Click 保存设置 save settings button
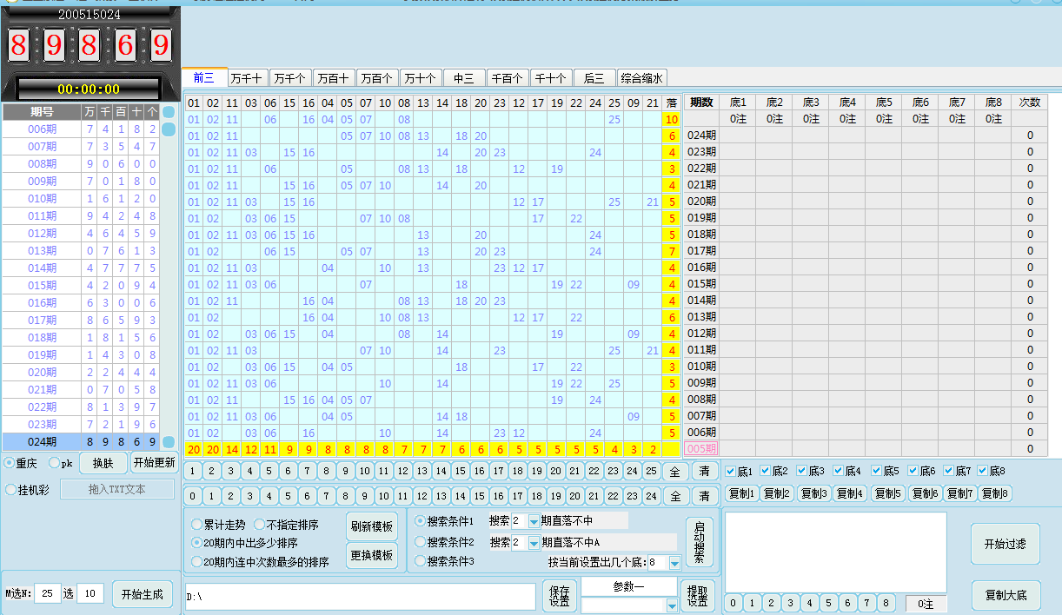Viewport: 1062px width, 615px height. coord(559,596)
